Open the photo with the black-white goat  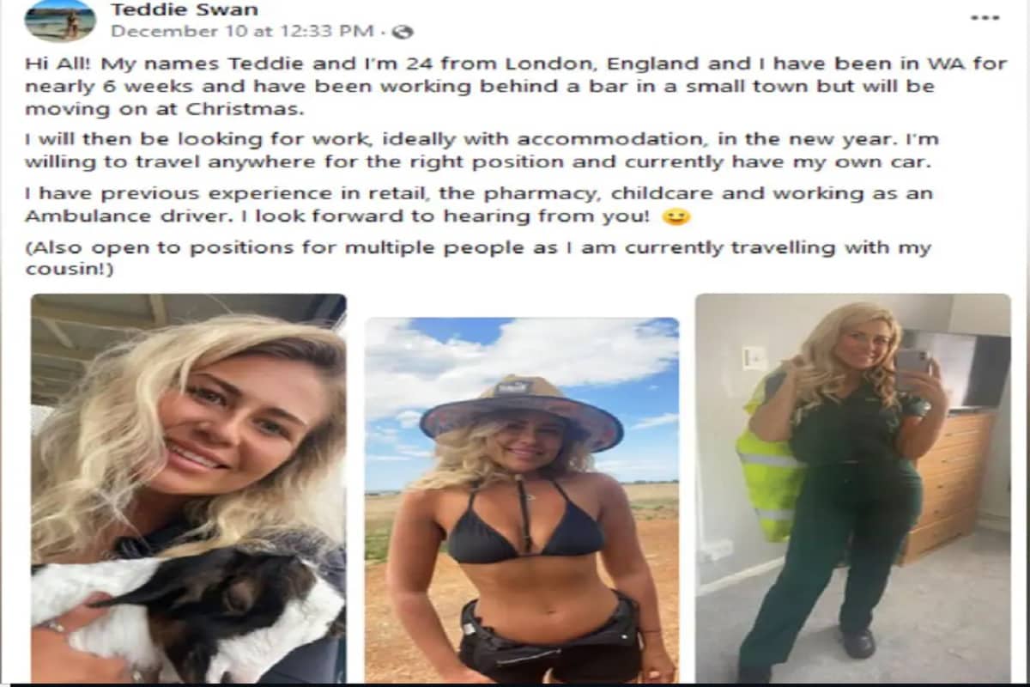[189, 489]
